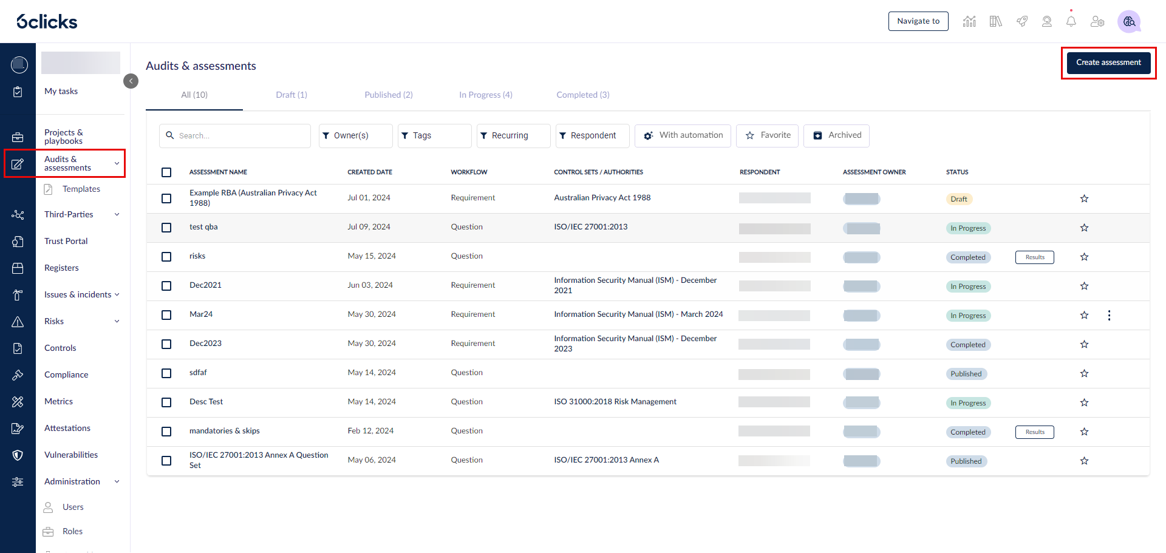The image size is (1166, 553).
Task: Open the Respondent filter dropdown
Action: coord(592,135)
